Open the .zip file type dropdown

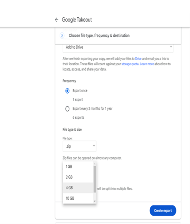80,146
